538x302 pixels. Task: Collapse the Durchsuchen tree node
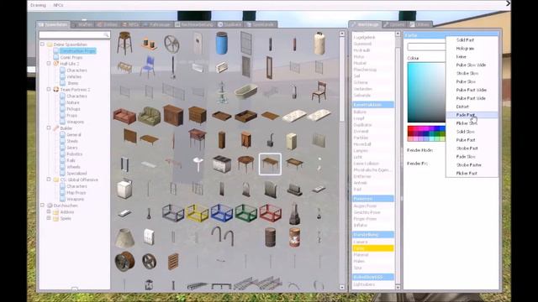(43, 206)
